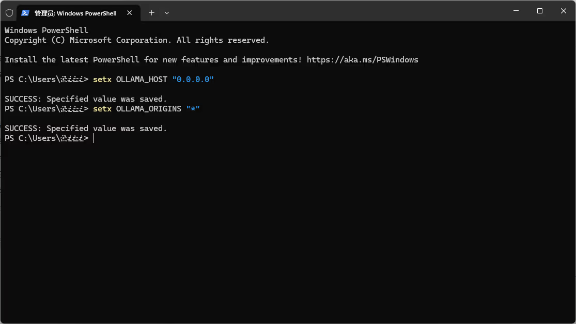Click the 'setx OLLAMA_ORIGINS' command text
The height and width of the screenshot is (324, 576).
[137, 109]
